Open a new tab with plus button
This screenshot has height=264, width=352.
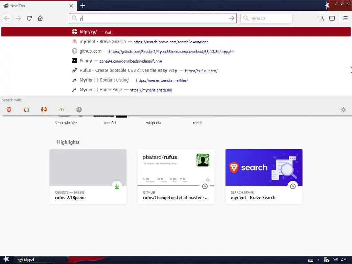click(x=82, y=5)
